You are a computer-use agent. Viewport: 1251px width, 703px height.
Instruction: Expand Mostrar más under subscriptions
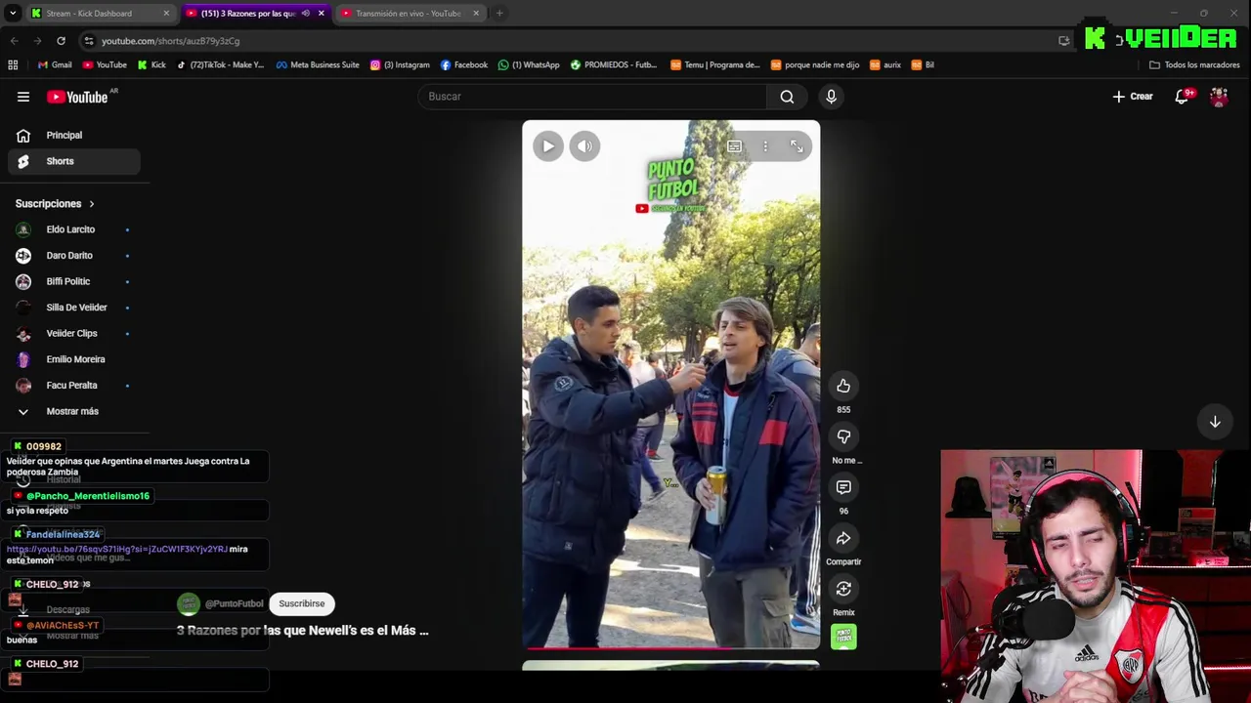[x=73, y=411]
